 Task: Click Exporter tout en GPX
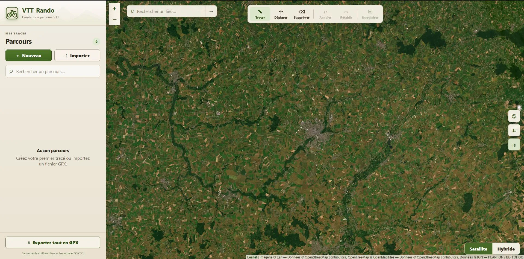click(53, 243)
